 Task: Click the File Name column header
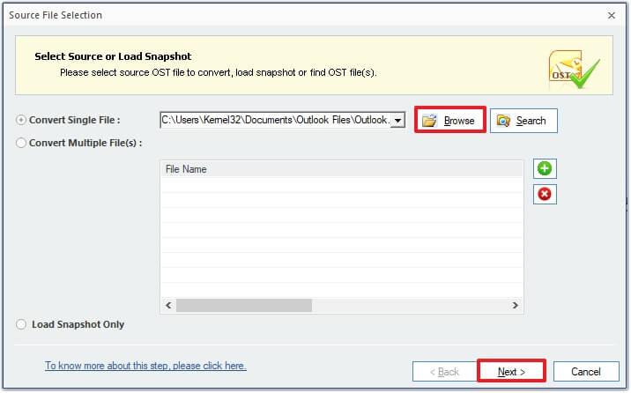tap(342, 169)
